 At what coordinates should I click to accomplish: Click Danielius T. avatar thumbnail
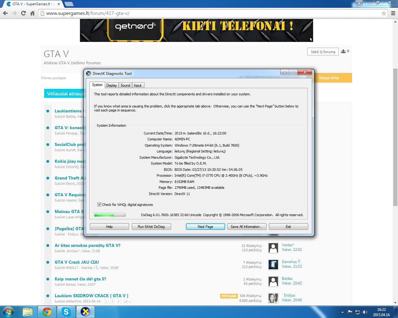[273, 265]
